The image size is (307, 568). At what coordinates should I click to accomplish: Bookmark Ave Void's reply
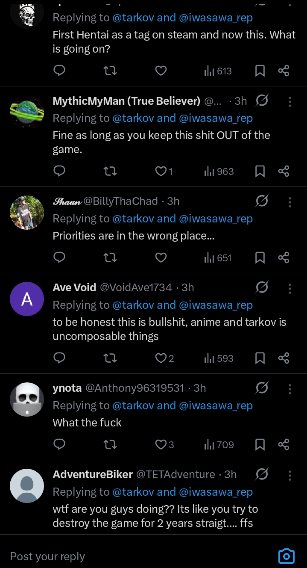pos(260,358)
